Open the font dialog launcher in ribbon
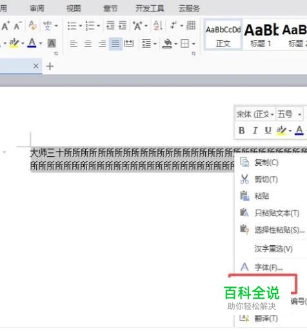Viewport: 307px width, 331px height. point(56,54)
